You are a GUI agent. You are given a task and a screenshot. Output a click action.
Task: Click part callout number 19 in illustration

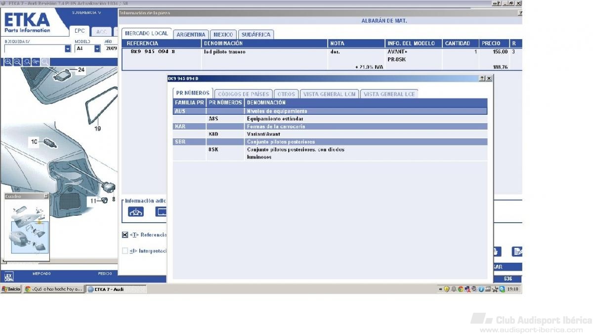click(97, 129)
